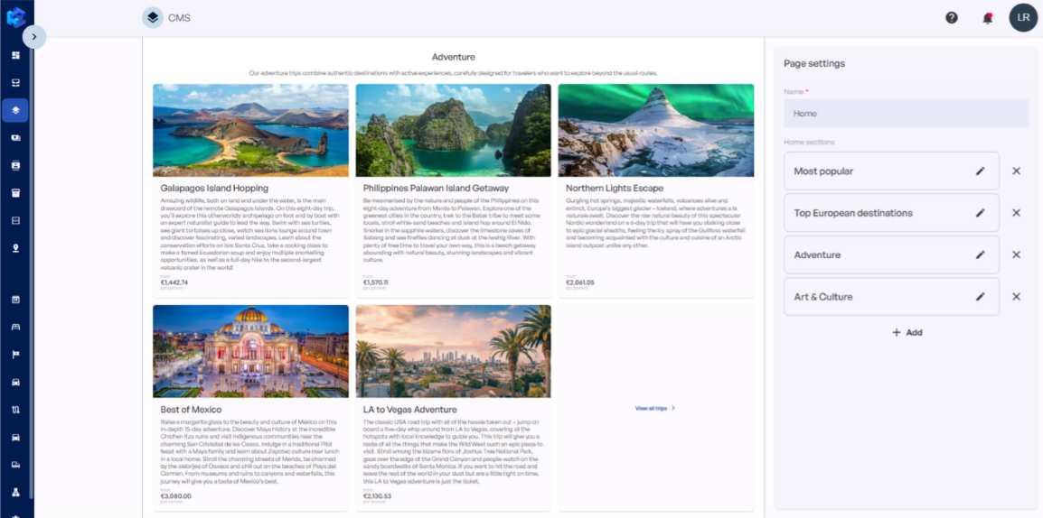Open notifications with the bell icon
The width and height of the screenshot is (1043, 518).
[988, 18]
